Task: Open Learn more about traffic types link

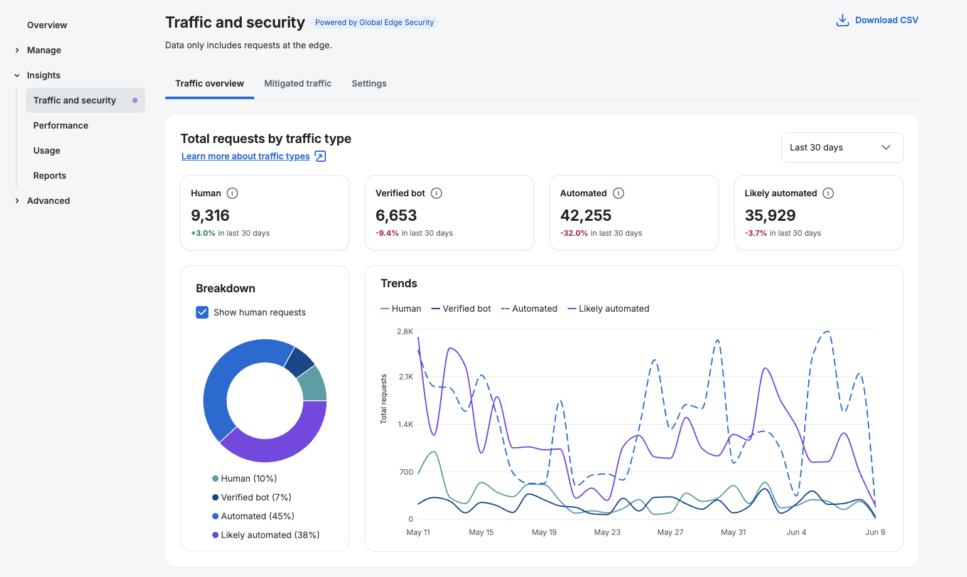Action: [246, 156]
